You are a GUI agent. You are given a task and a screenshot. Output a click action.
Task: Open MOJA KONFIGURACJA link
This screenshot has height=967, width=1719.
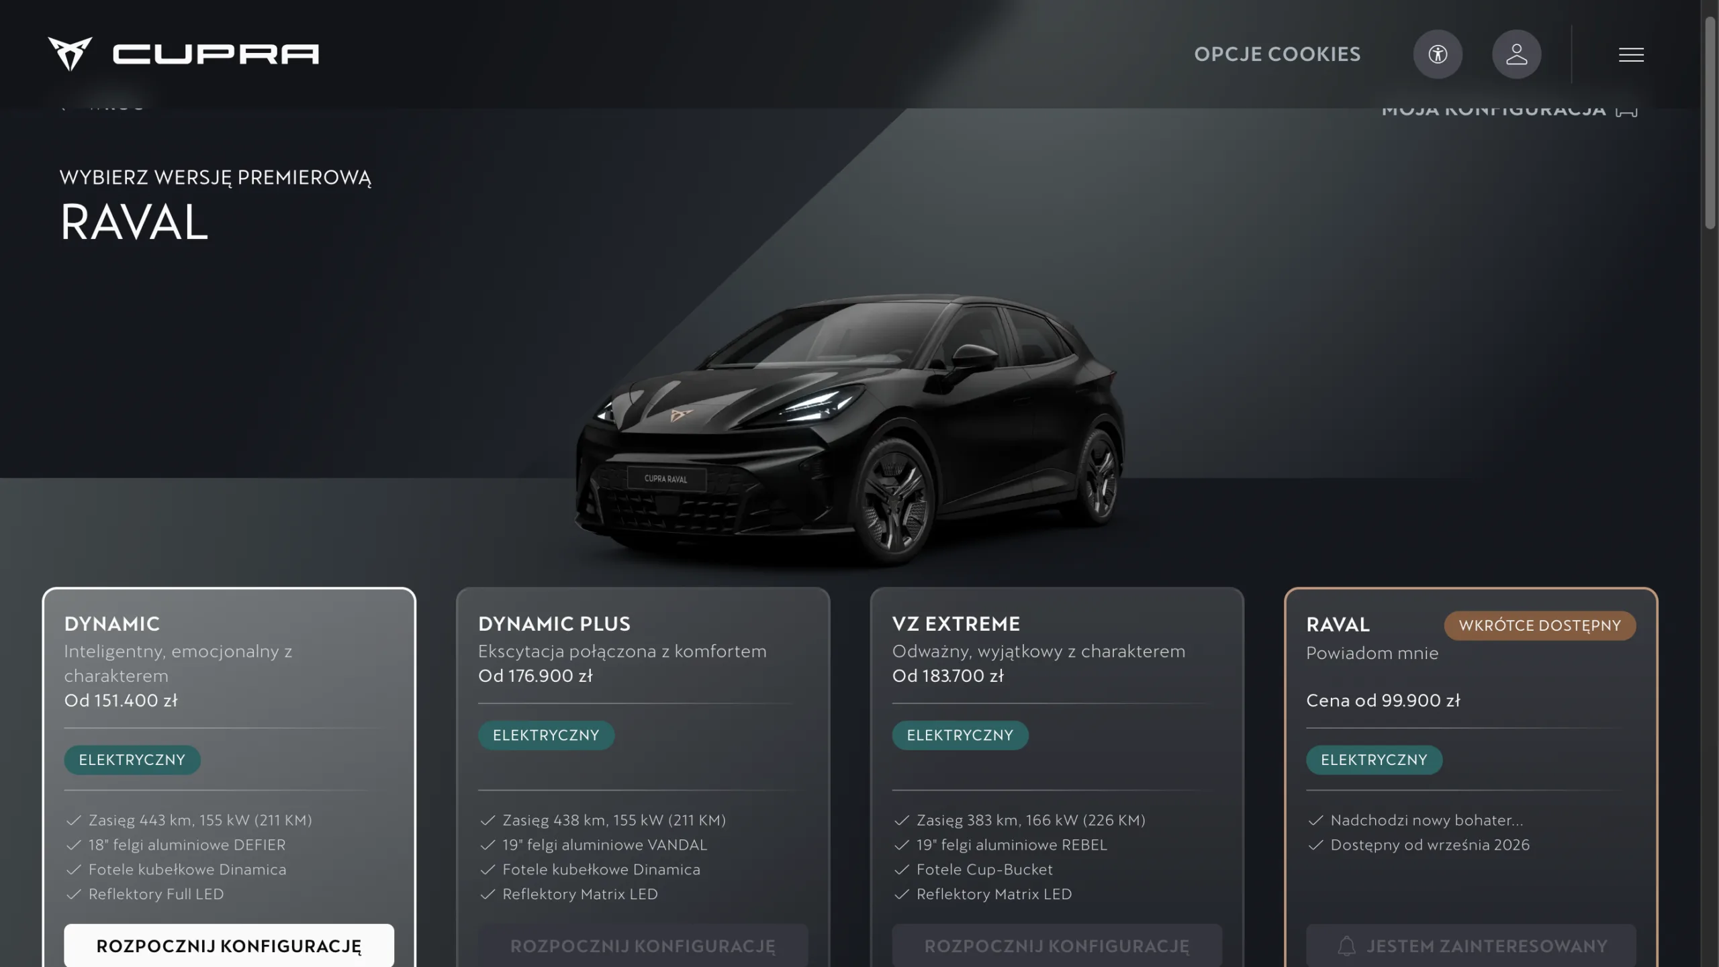1493,111
